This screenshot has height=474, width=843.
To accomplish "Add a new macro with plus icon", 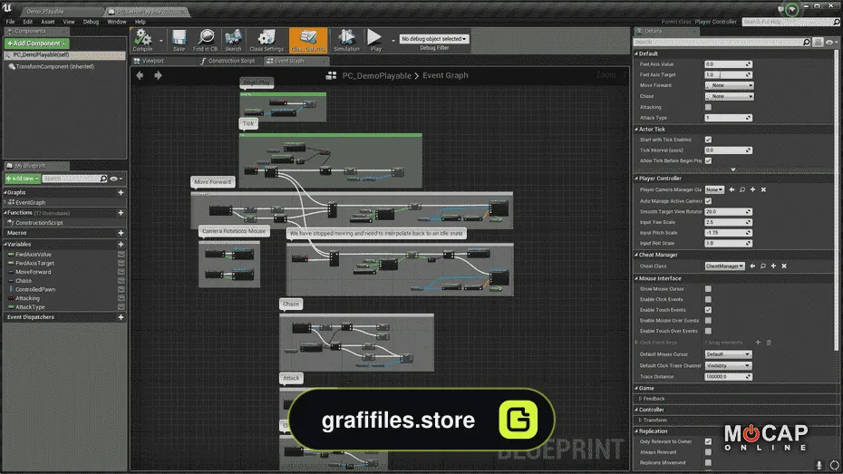I will click(x=121, y=233).
